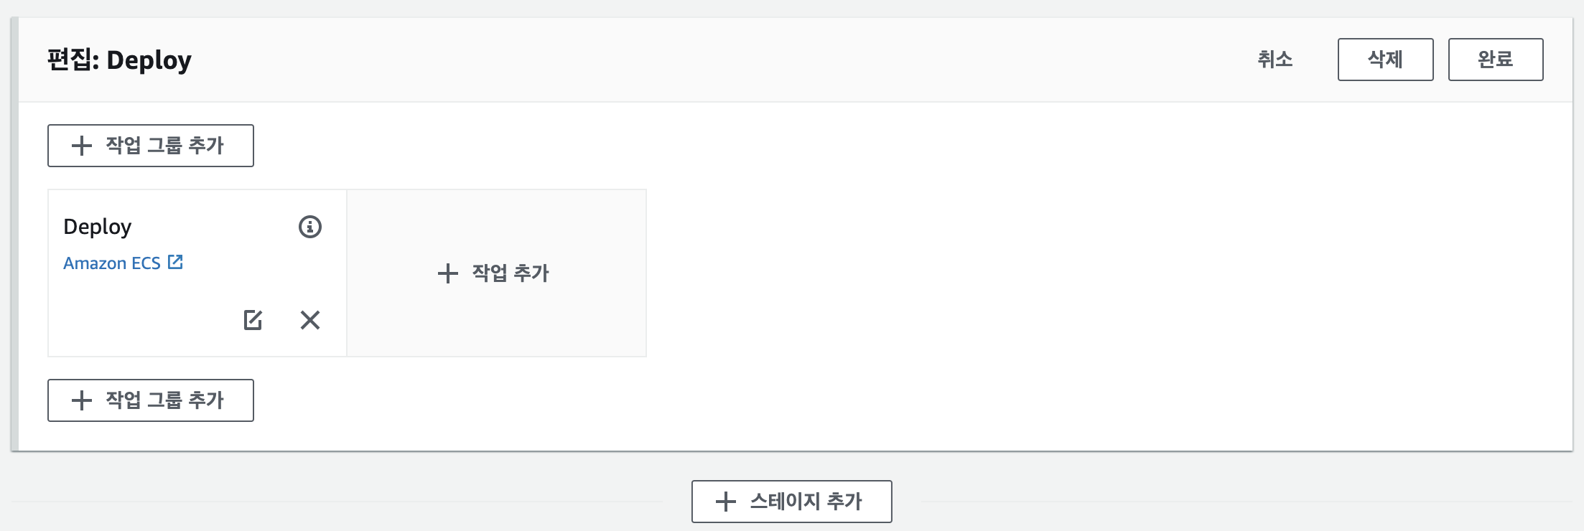This screenshot has height=531, width=1584.
Task: Click the empty action slot next to Deploy
Action: (495, 273)
